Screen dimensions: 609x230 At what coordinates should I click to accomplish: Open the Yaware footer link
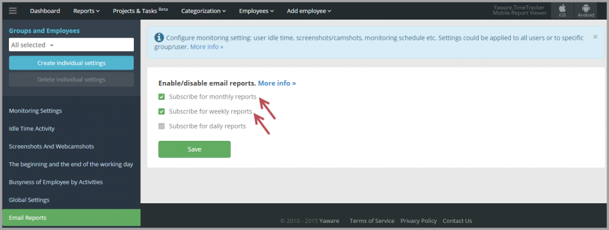tap(329, 220)
